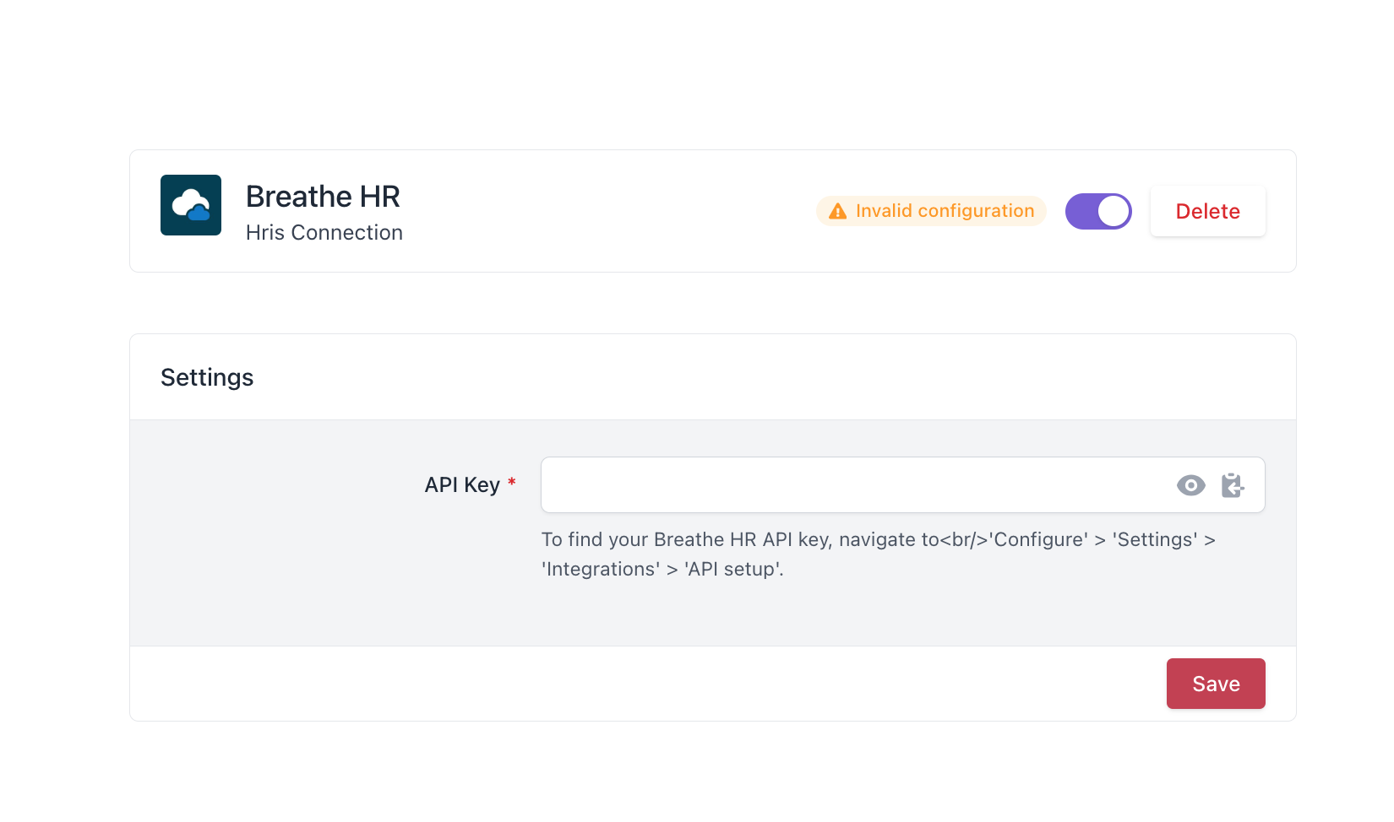This screenshot has height=822, width=1394.
Task: Click the Hris Connection subtitle
Action: point(324,233)
